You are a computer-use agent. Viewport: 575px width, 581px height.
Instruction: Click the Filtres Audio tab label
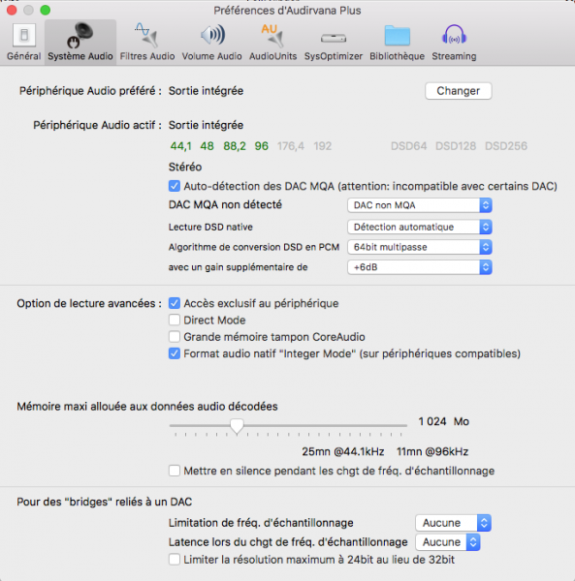[147, 56]
